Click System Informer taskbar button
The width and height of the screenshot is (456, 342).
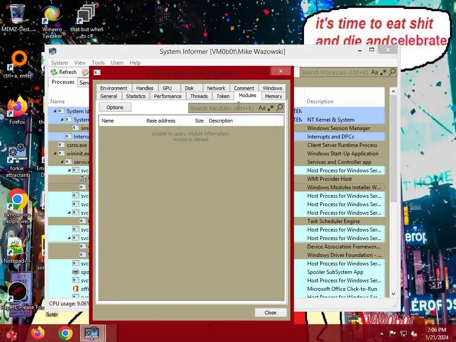92,333
